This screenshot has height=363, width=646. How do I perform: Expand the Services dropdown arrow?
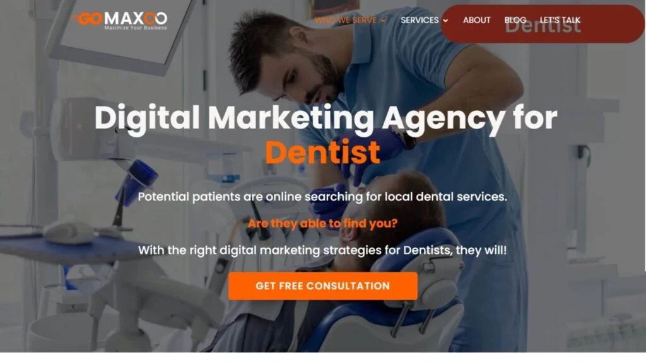pyautogui.click(x=445, y=21)
